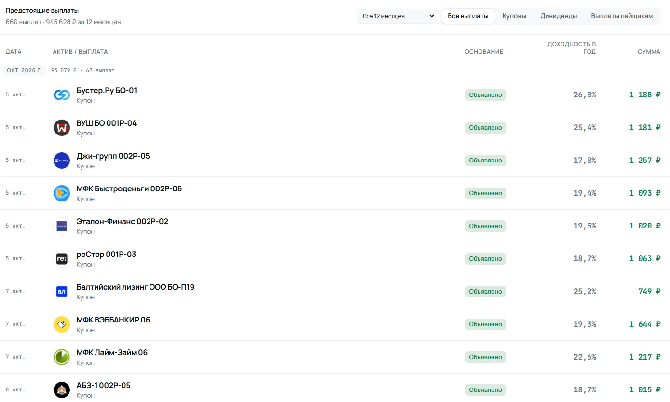Open the ВУШ БО 001Р-04 bond name
The width and height of the screenshot is (670, 402).
coord(107,123)
